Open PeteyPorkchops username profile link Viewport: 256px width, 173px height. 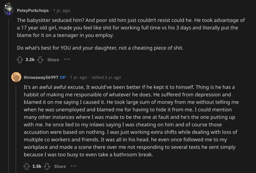pyautogui.click(x=33, y=10)
